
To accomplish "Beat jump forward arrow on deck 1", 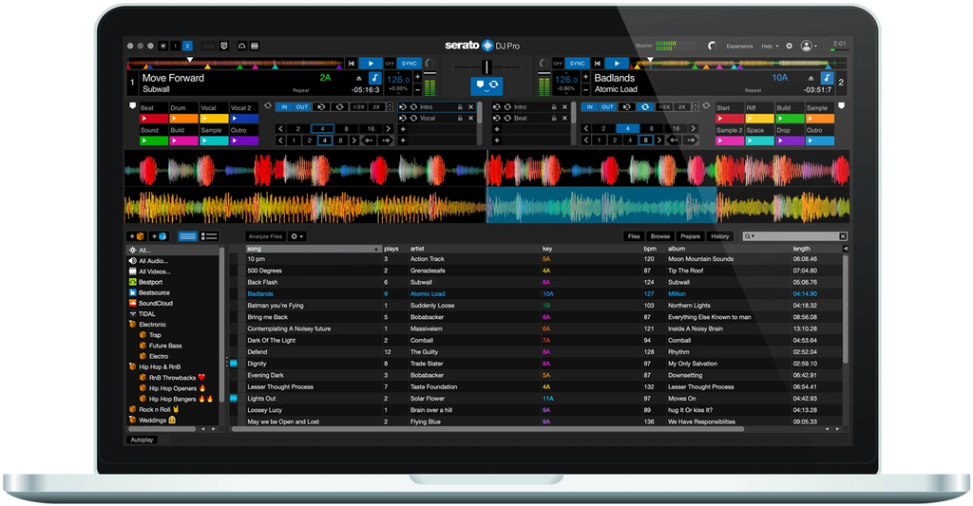I will (386, 141).
